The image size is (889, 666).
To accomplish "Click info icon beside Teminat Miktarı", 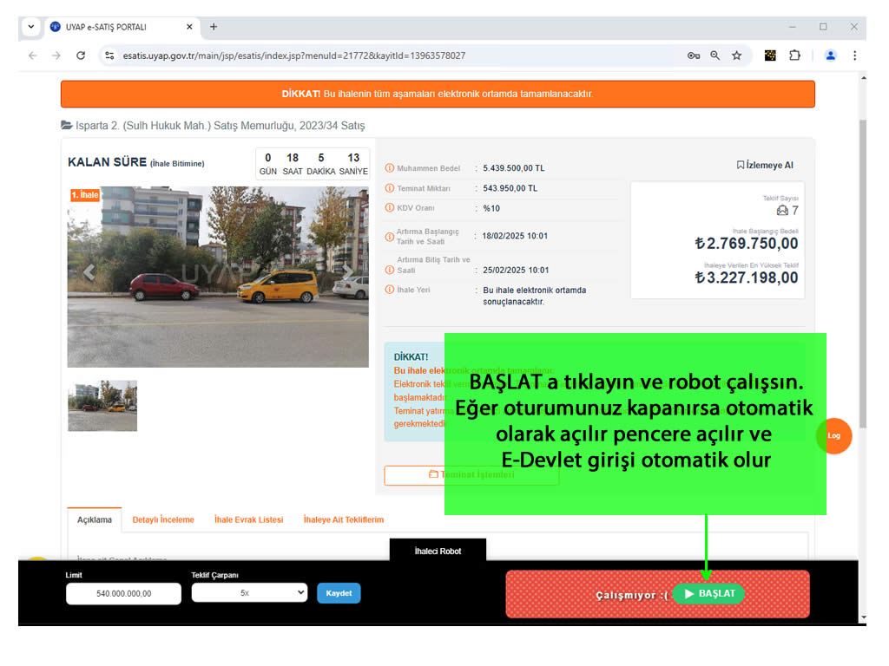I will tap(390, 188).
